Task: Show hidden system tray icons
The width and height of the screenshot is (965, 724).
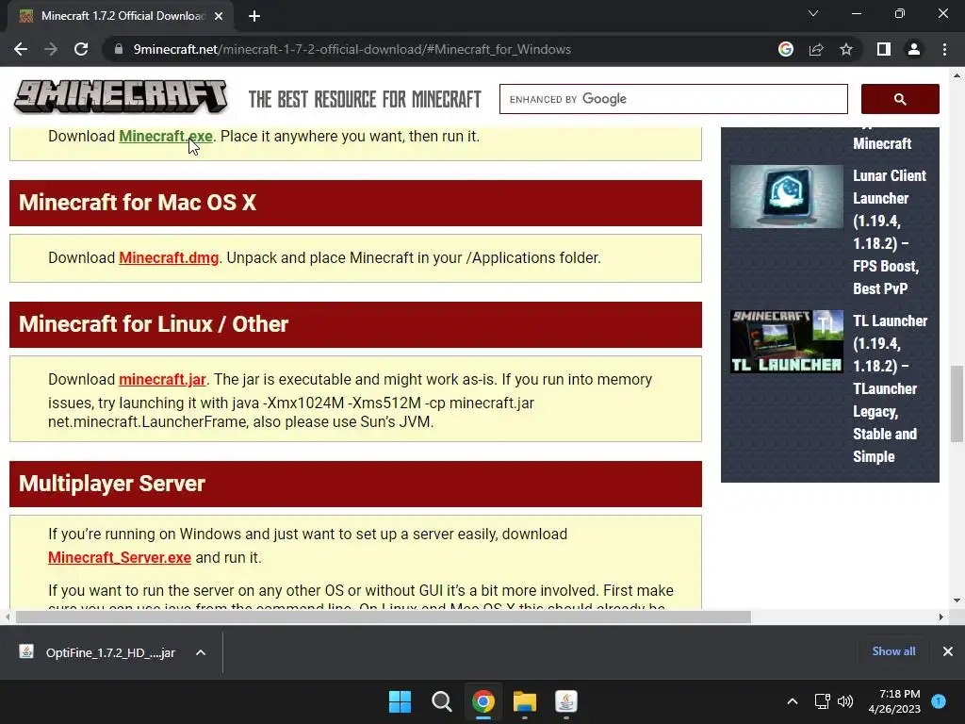Action: click(793, 701)
